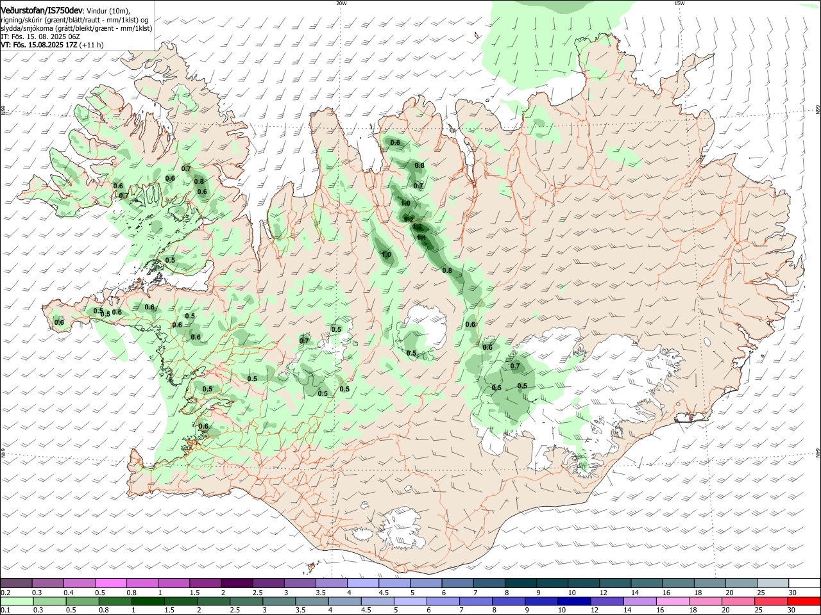The height and width of the screenshot is (615, 821).
Task: Click the 1.1 precipitation value on the map
Action: click(x=421, y=238)
